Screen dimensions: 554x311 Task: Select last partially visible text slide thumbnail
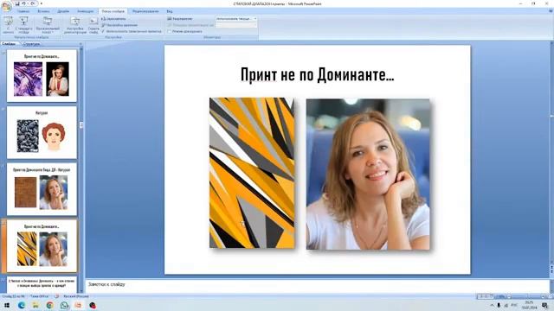click(42, 284)
